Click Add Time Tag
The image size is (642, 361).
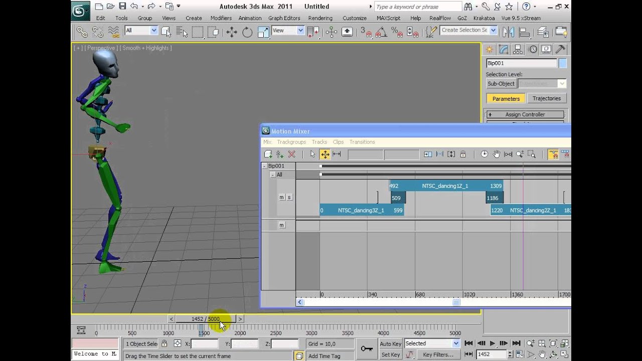(324, 356)
